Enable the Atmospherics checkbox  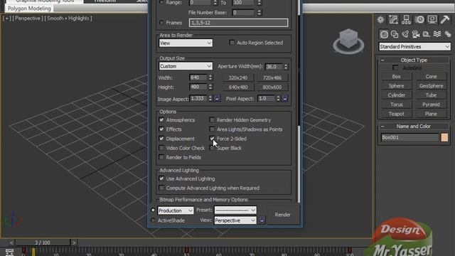[161, 120]
